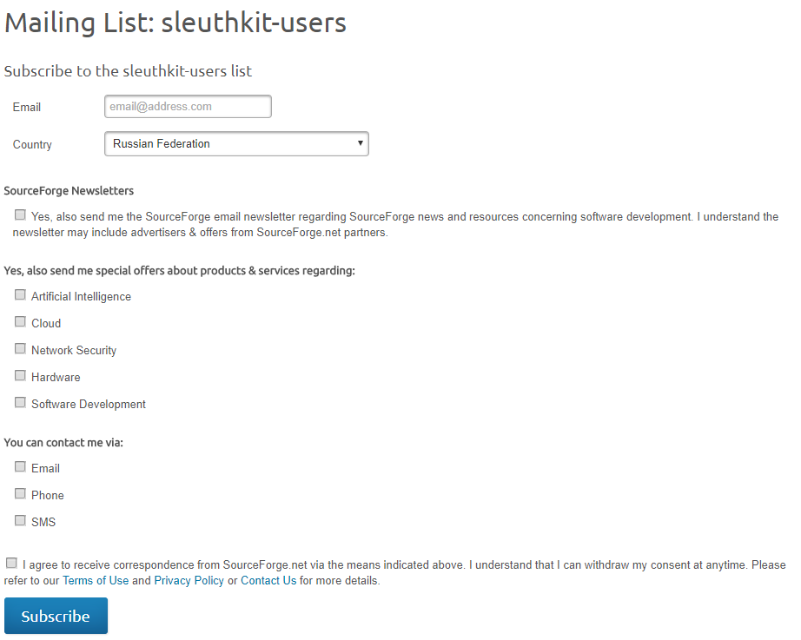
Task: Check contact via Email checkbox
Action: pyautogui.click(x=20, y=466)
